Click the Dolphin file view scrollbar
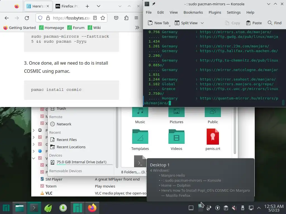The width and height of the screenshot is (286, 214). [235, 130]
